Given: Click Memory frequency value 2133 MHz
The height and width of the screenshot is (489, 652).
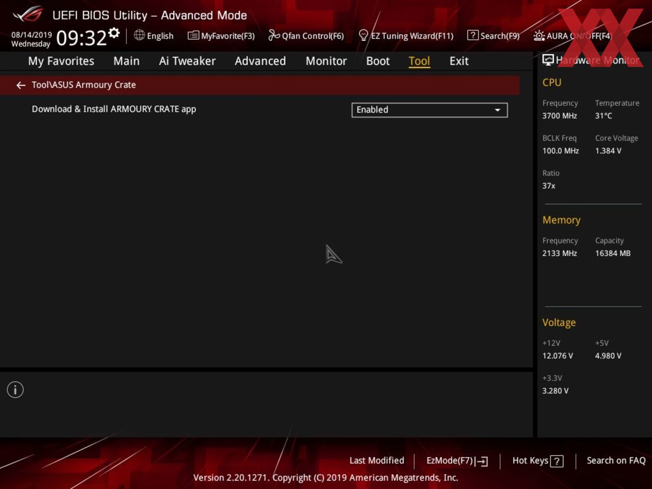Looking at the screenshot, I should tap(559, 253).
